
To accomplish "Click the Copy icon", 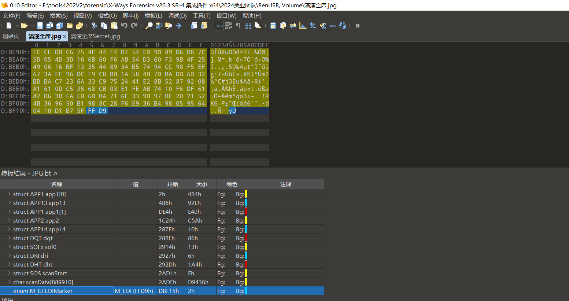I will coord(104,26).
